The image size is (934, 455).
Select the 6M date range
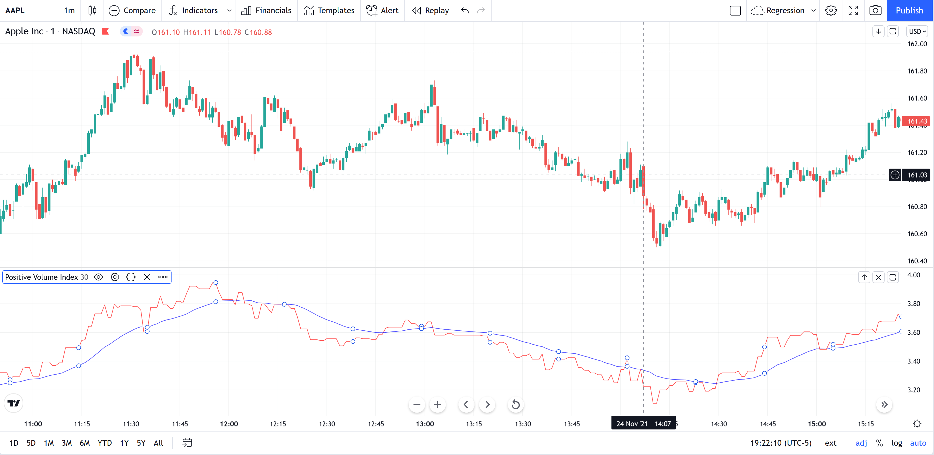click(85, 443)
